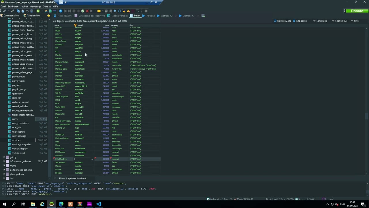369x208 pixels.
Task: Click the Alle Zeilen button
Action: click(x=300, y=21)
